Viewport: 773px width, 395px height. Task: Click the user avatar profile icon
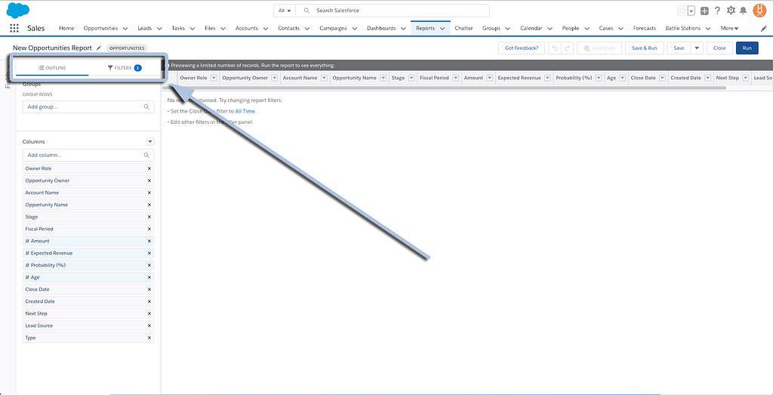pos(759,11)
